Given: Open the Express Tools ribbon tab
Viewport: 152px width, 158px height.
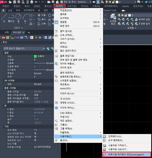Looking at the screenshot, I should tap(110, 10).
